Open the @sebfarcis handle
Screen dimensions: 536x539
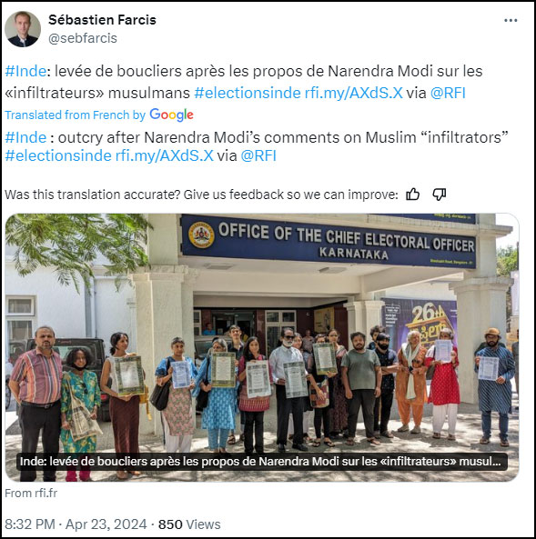point(83,38)
